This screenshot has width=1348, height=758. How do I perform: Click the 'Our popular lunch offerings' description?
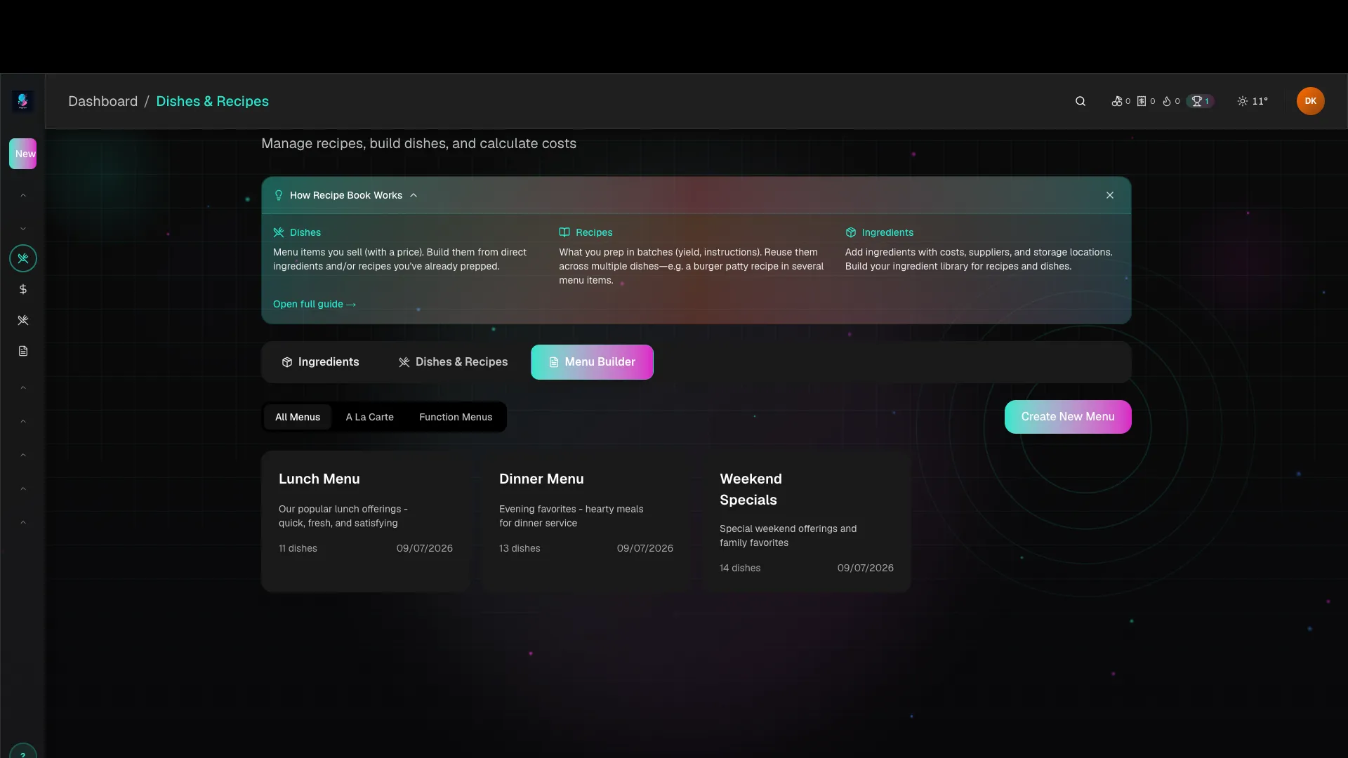point(343,516)
